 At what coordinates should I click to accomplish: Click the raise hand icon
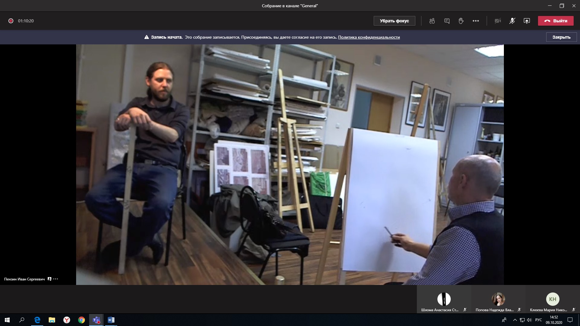tap(461, 21)
